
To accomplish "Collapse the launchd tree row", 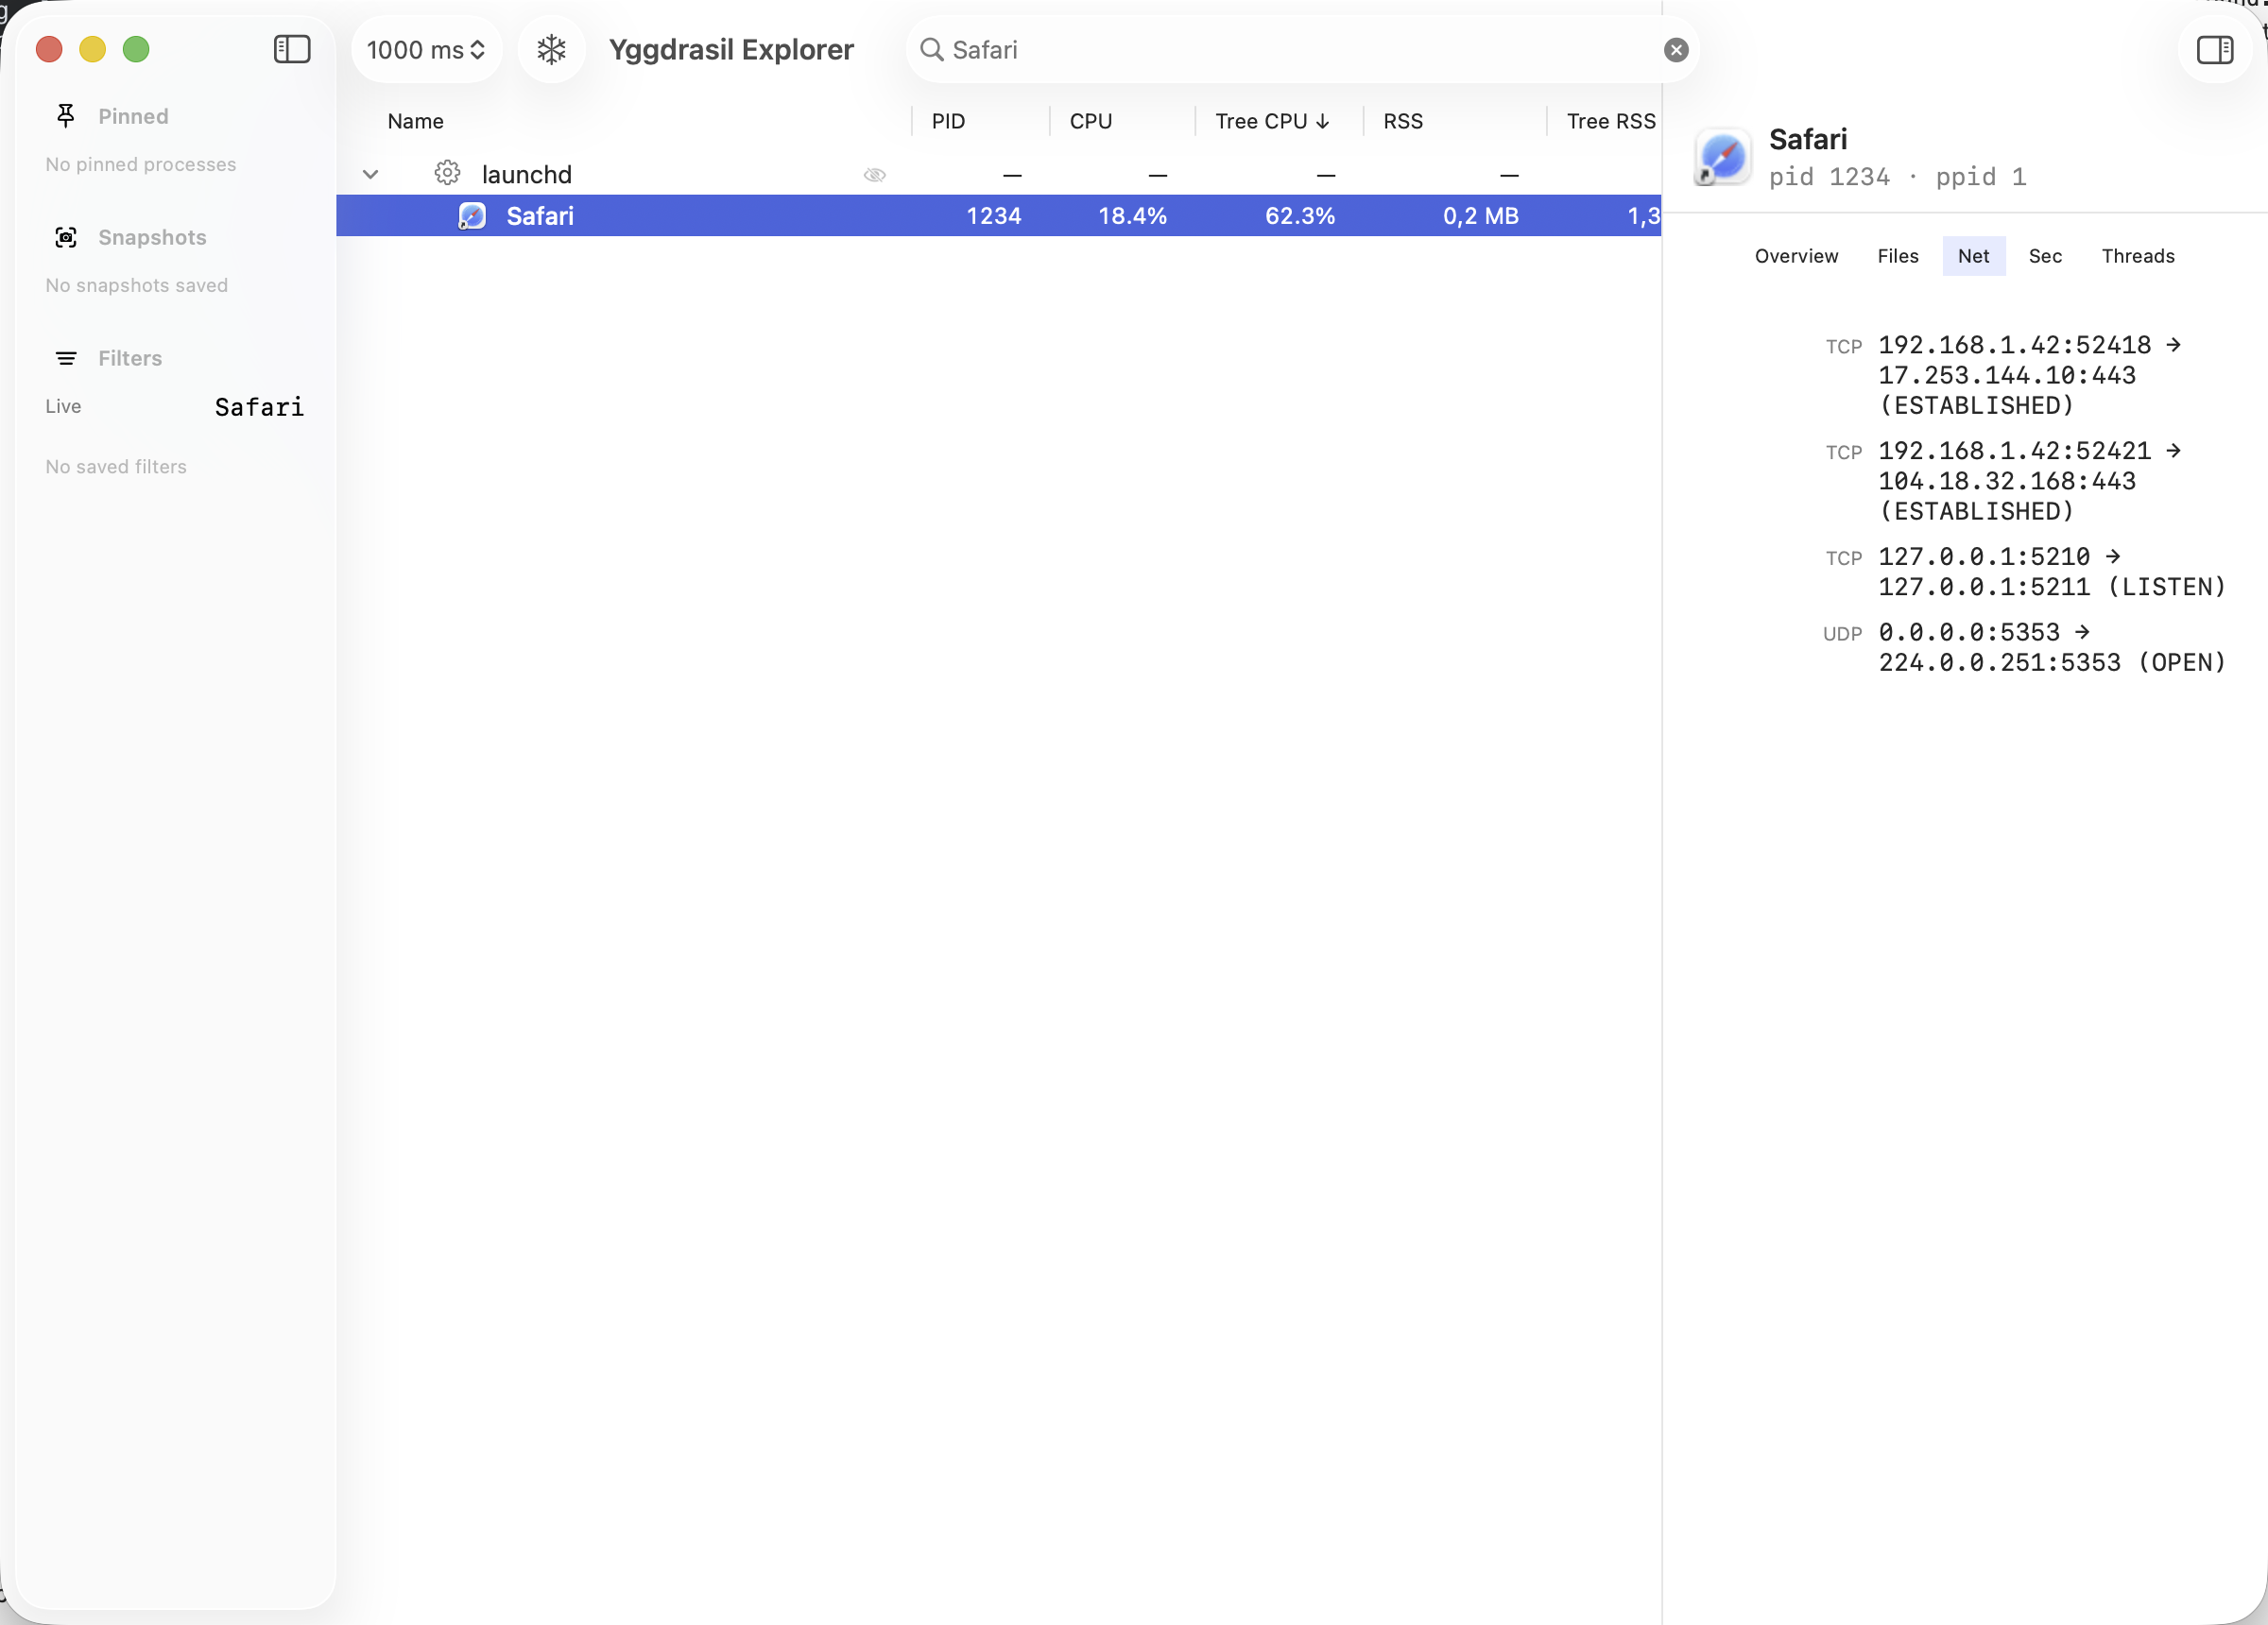I will (370, 174).
